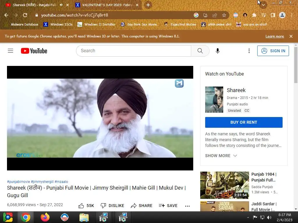Image resolution: width=298 pixels, height=223 pixels.
Task: Open the Shareek movie poster thumbnail
Action: point(214,100)
